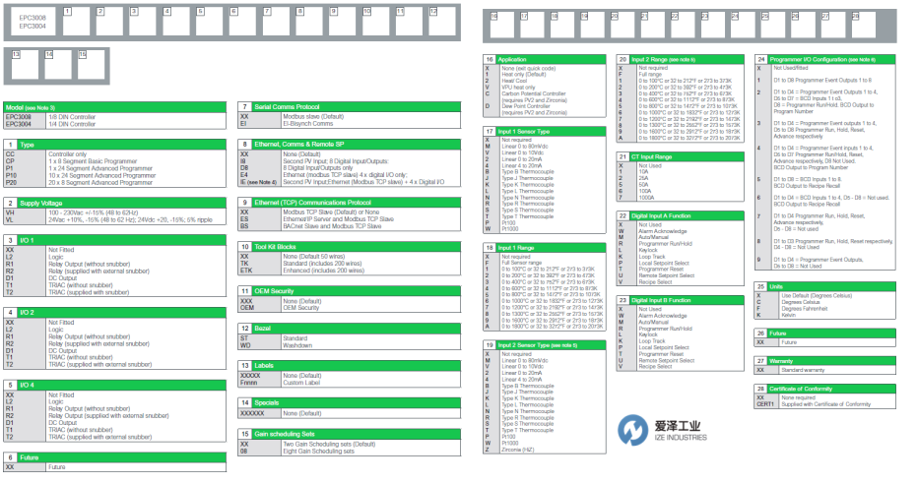
Task: Click the "Warranty" section header
Action: point(825,361)
